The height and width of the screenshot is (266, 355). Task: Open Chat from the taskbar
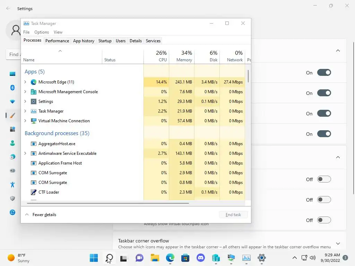(x=139, y=258)
